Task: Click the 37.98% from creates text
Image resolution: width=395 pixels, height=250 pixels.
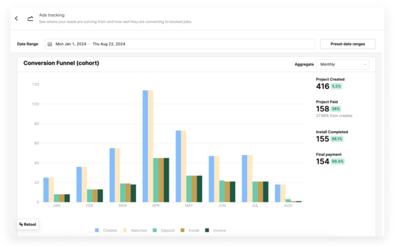Action: 334,116
